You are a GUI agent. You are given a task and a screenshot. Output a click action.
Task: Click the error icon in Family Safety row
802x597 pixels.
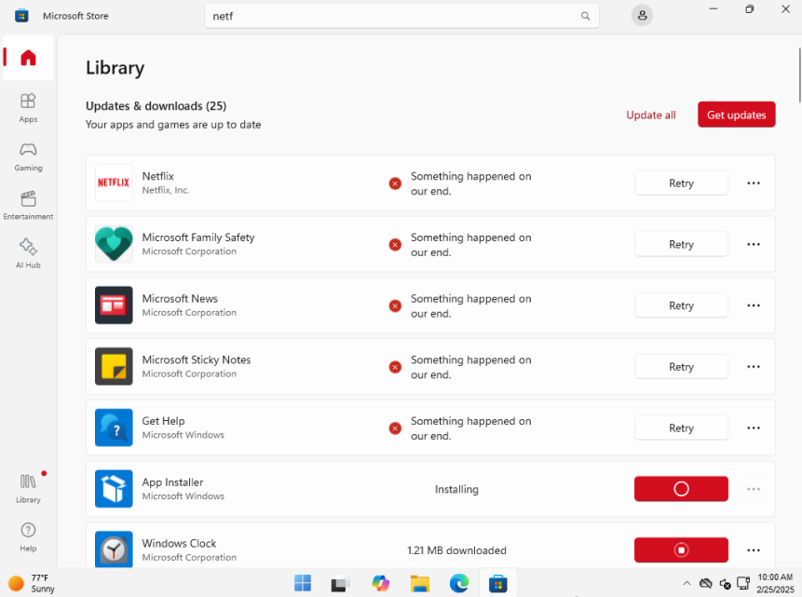pos(395,245)
